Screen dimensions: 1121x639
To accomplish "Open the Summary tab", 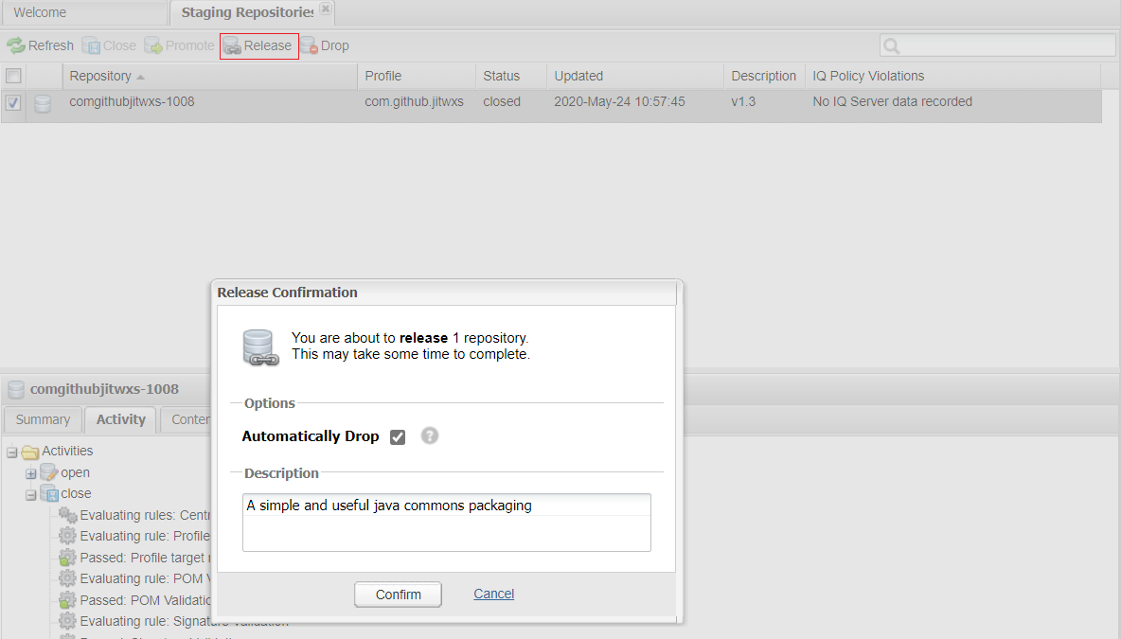I will pyautogui.click(x=43, y=419).
